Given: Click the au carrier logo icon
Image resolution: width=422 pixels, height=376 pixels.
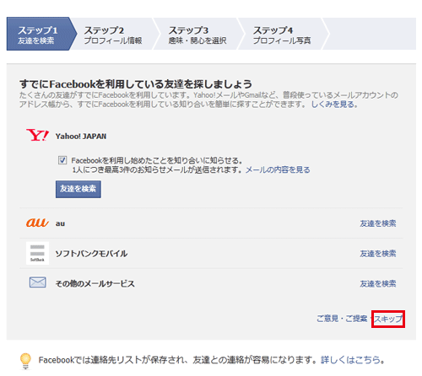Looking at the screenshot, I should 37,223.
